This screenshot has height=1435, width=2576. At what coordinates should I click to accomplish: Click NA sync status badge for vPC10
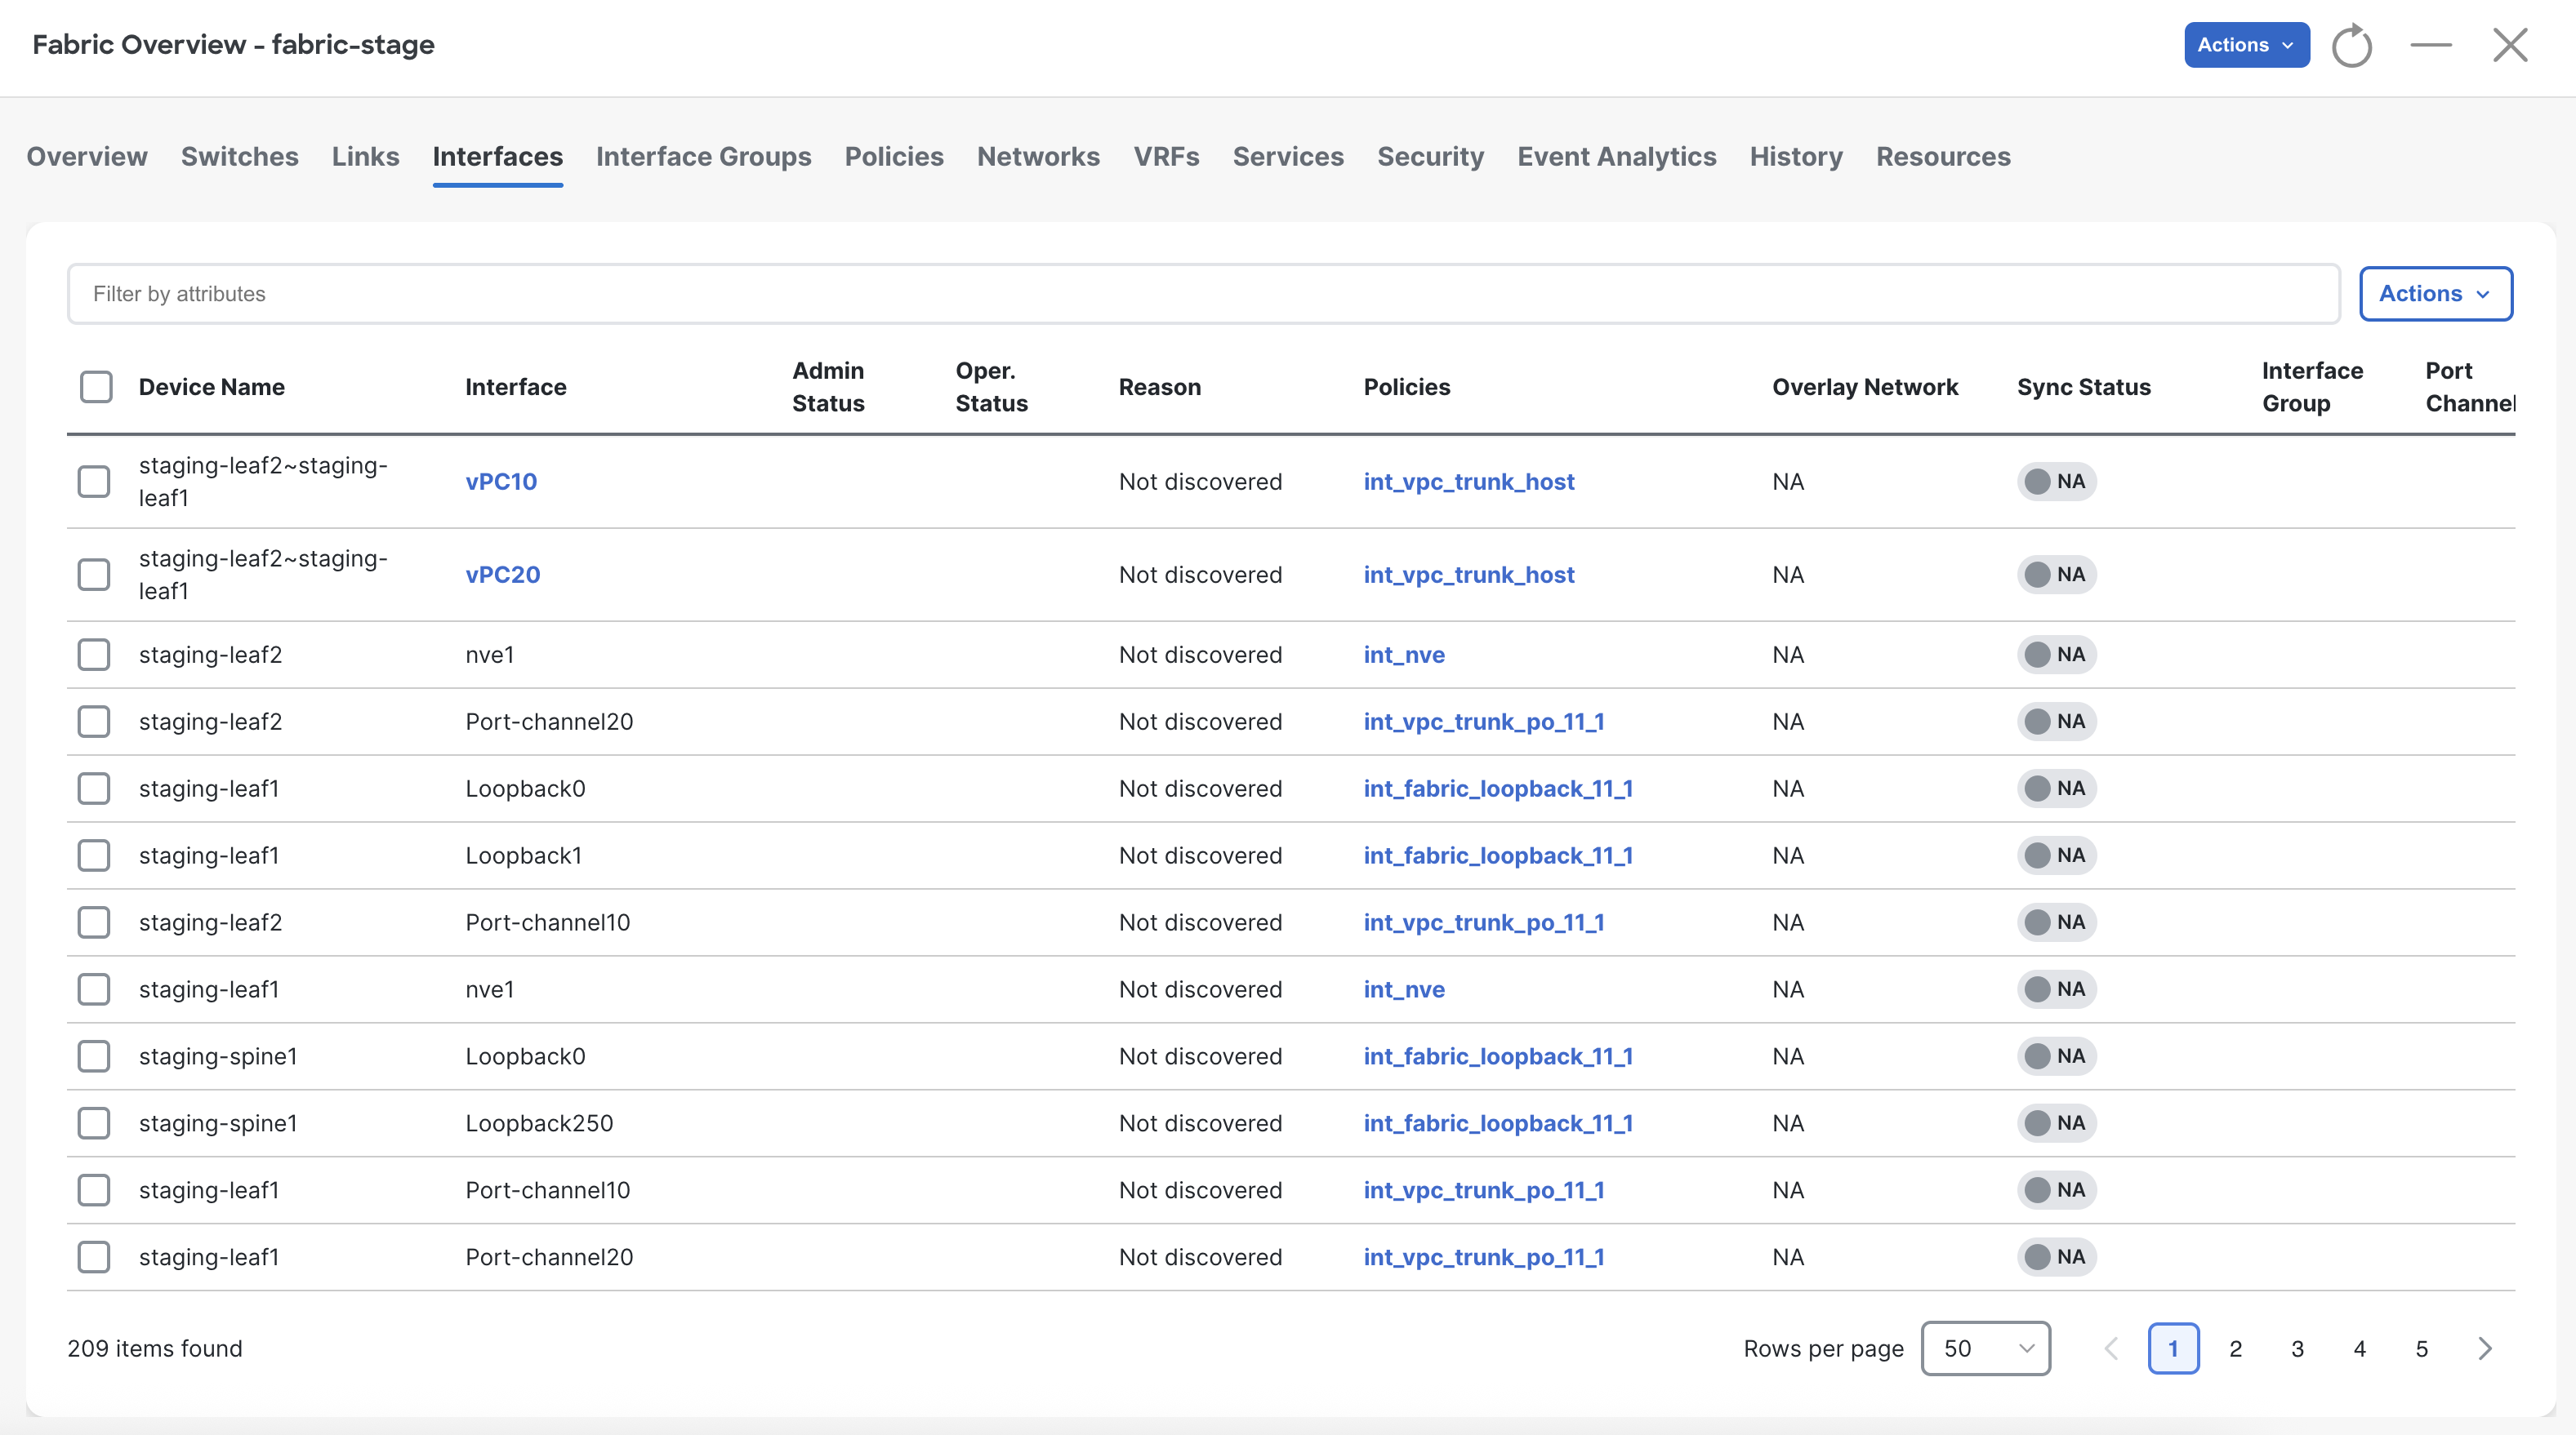[2056, 482]
